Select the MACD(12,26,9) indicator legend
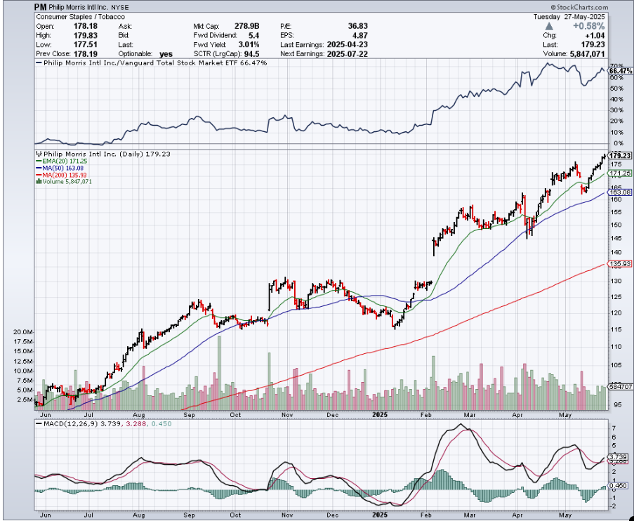 103,424
